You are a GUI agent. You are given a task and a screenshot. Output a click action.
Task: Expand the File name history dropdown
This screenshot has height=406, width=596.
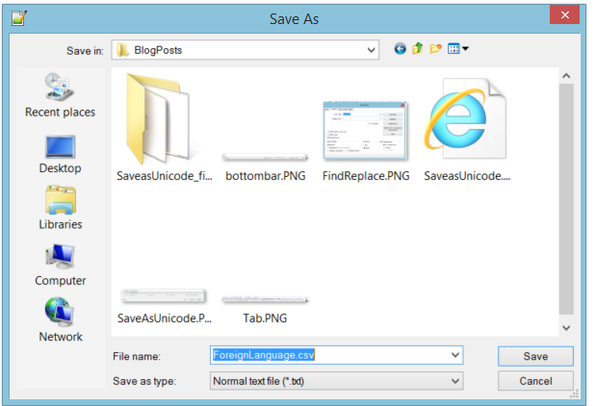(455, 355)
